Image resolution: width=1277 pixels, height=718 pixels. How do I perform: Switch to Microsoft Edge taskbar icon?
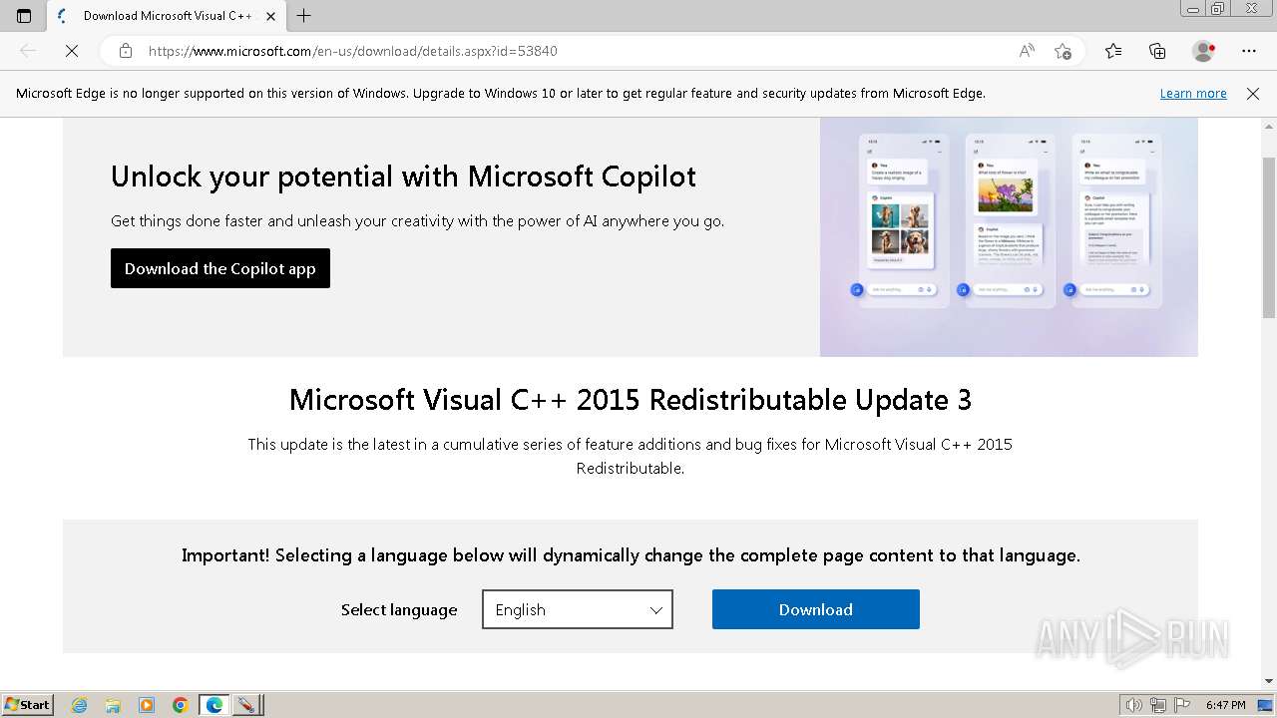pyautogui.click(x=214, y=705)
